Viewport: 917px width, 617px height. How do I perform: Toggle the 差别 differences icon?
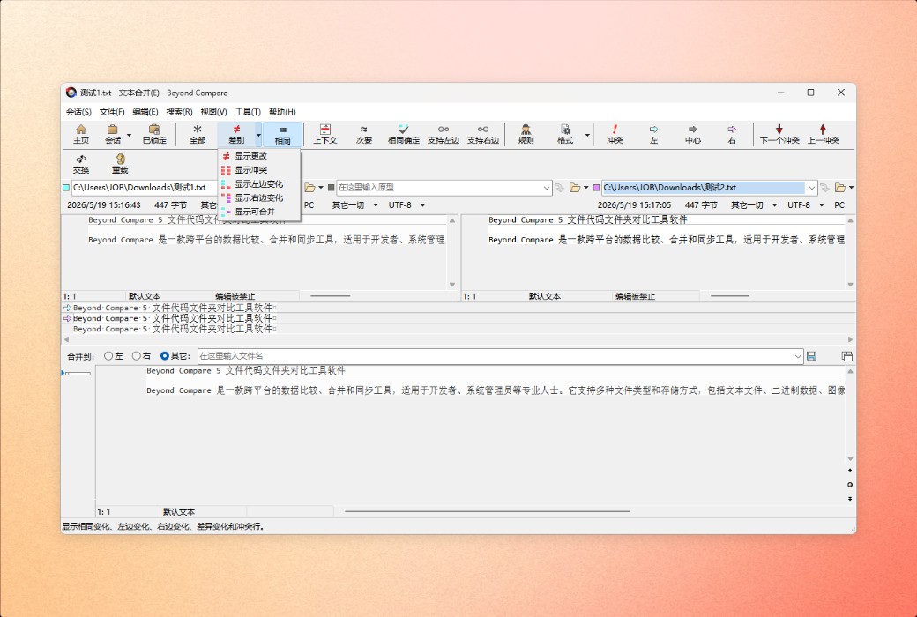tap(236, 134)
